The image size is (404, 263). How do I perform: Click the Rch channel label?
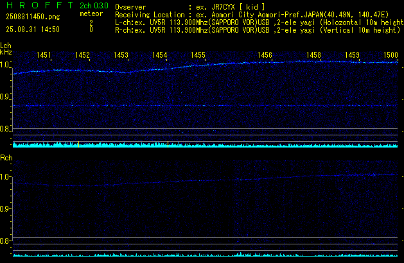[x=6, y=158]
